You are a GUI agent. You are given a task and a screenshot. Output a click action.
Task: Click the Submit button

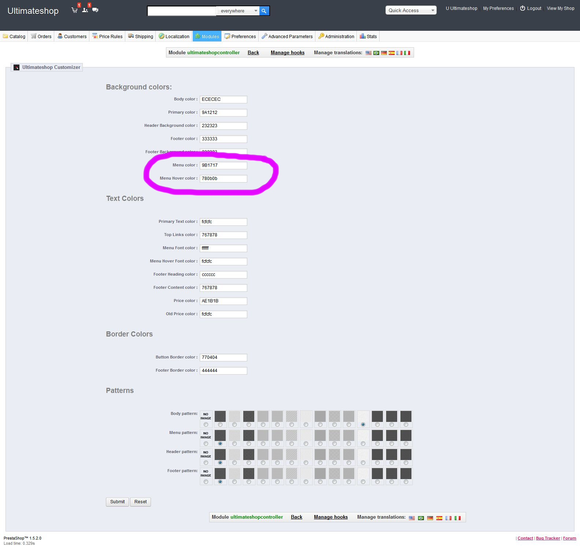117,502
